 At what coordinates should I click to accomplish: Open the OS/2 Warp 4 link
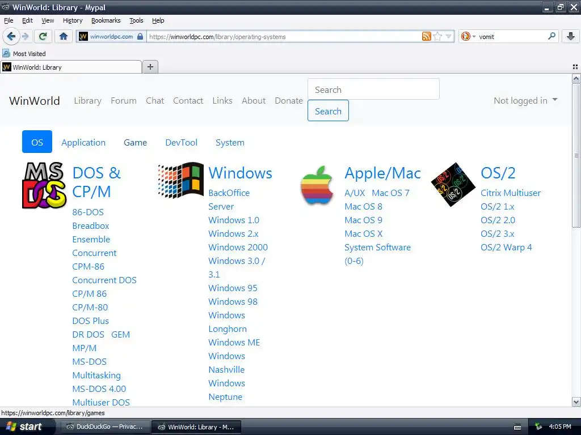[x=506, y=247]
